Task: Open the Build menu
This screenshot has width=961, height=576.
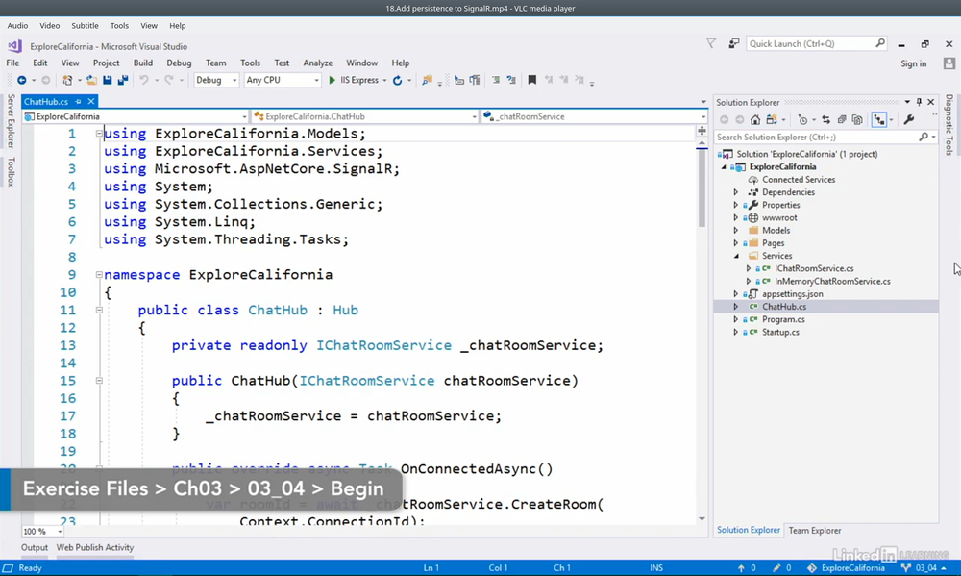Action: point(143,63)
